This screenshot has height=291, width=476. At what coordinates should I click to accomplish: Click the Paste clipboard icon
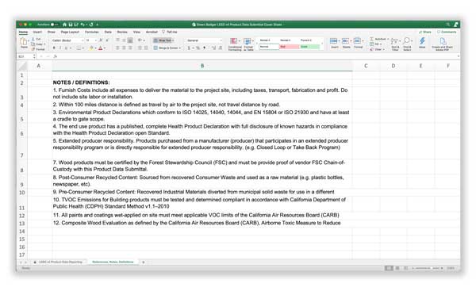24,42
